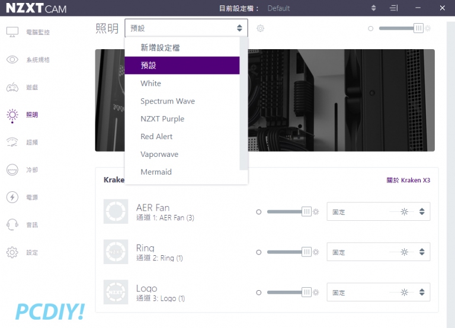Click the Ring device thumbnail

tap(116, 252)
